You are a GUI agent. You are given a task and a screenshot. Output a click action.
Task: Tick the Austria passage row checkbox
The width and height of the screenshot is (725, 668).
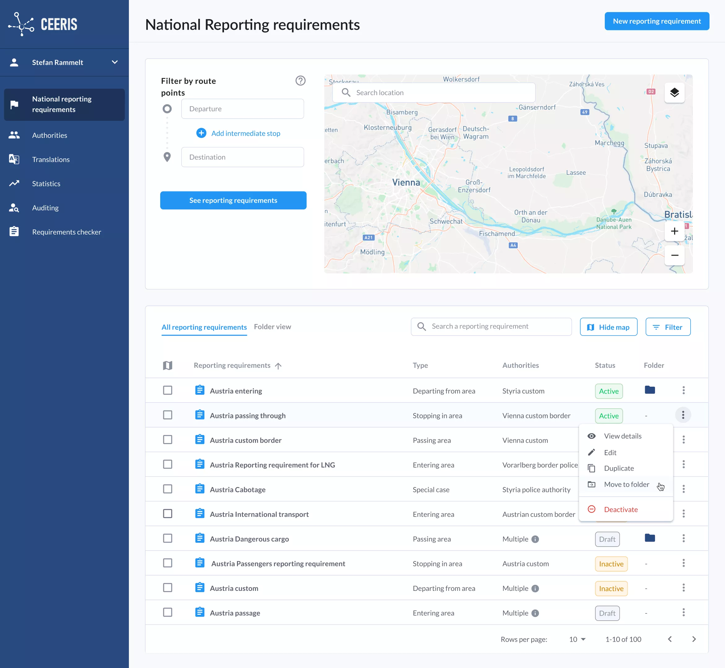coord(167,612)
